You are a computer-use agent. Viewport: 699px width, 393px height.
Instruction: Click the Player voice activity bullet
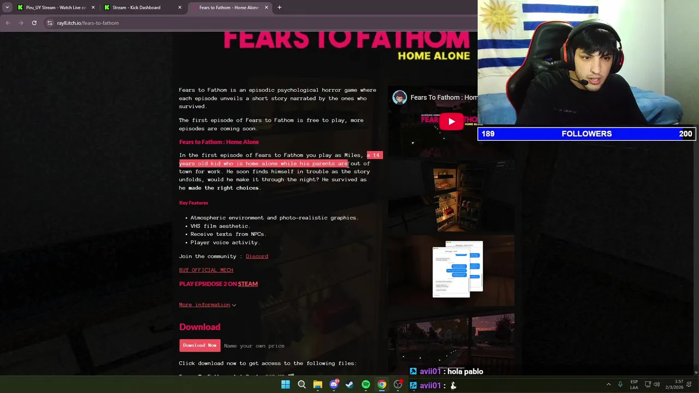click(225, 242)
